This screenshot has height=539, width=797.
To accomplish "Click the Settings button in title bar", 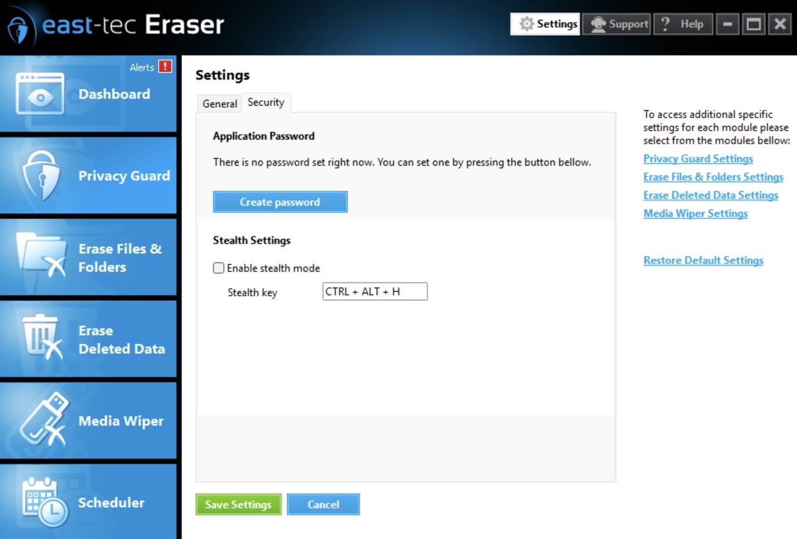I will 545,24.
